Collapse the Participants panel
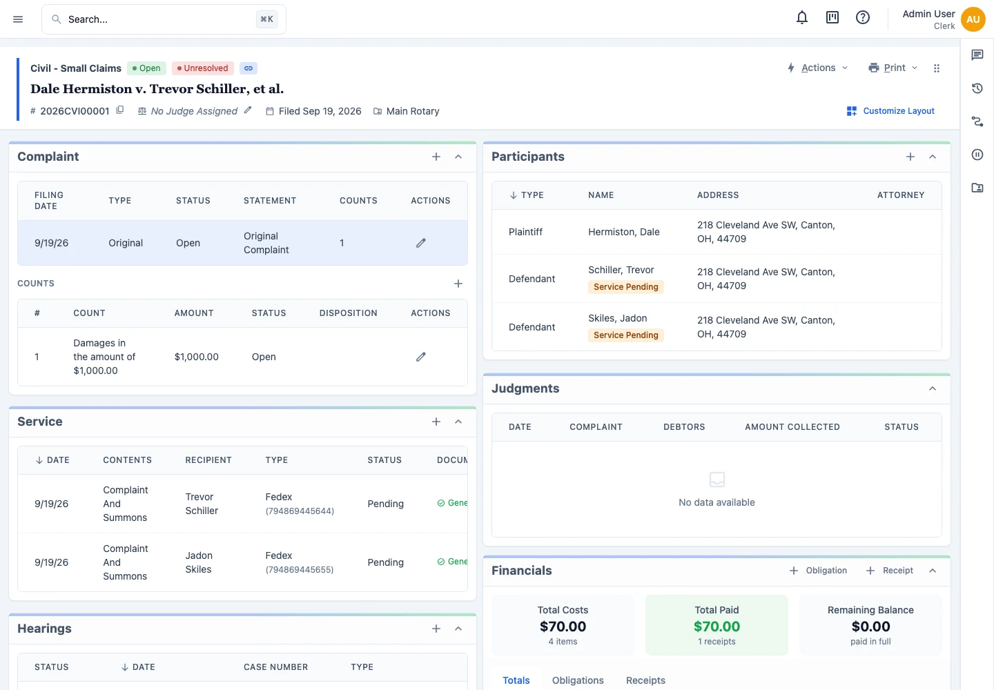The image size is (994, 690). point(933,157)
